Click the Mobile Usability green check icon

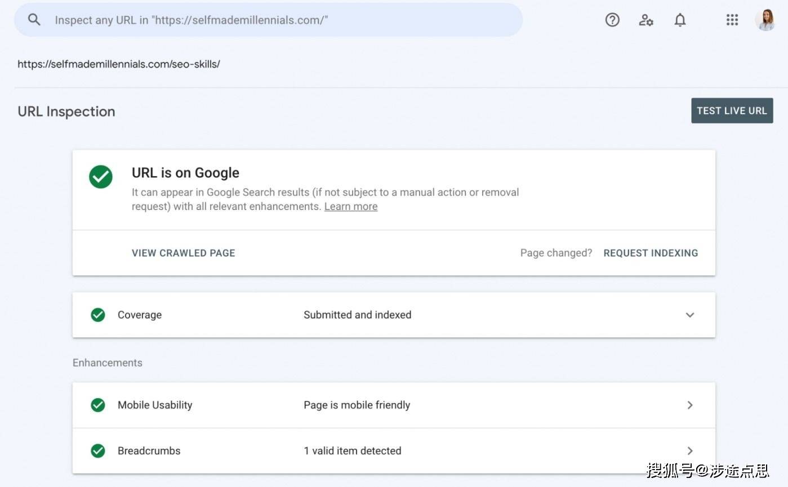click(x=98, y=405)
